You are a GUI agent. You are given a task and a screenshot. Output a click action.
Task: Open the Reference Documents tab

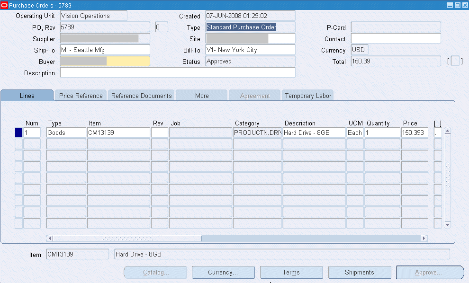pyautogui.click(x=142, y=96)
